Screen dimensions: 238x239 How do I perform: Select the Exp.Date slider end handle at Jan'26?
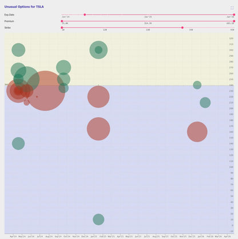[234, 15]
